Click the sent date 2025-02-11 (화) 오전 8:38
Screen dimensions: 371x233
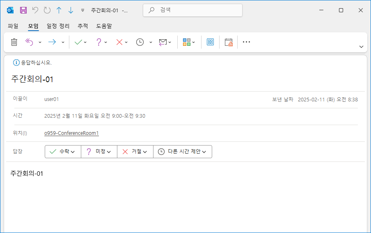point(327,100)
